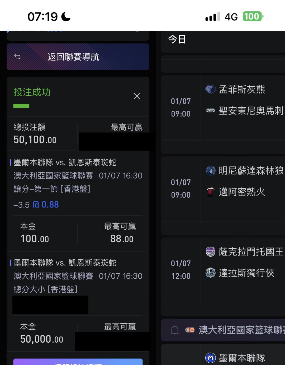
Task: Tap the purple button below the bet slip
Action: (78, 362)
